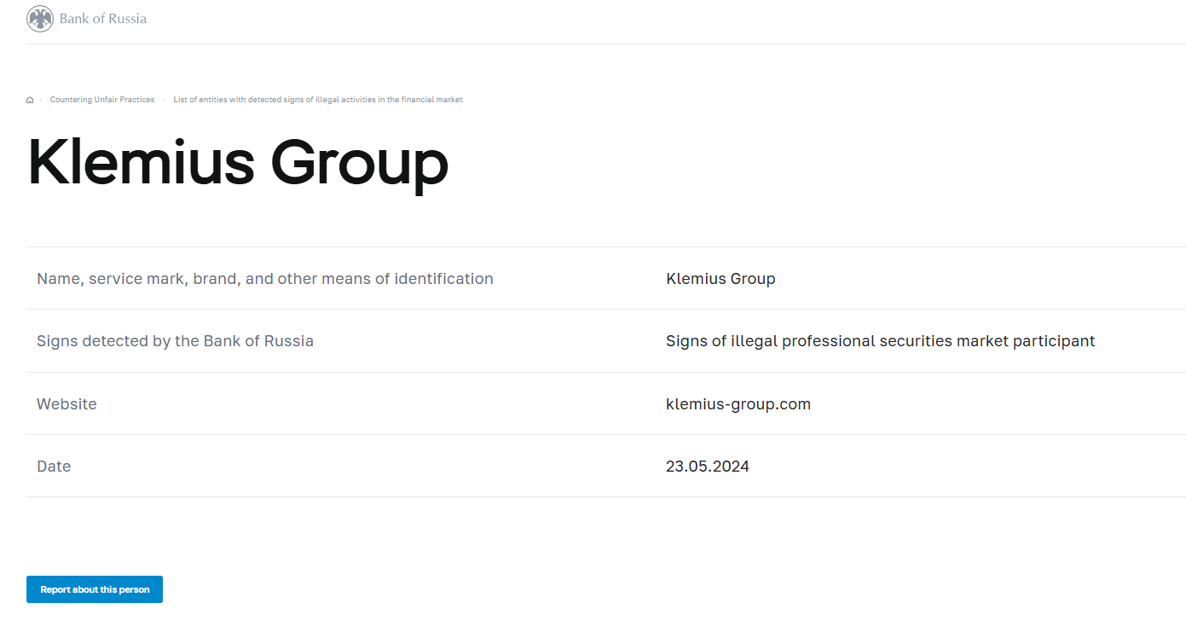Click the 'Bank of Russia' header text
This screenshot has width=1186, height=632.
tap(103, 19)
